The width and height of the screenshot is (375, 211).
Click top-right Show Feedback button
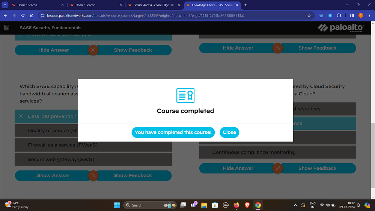(317, 48)
